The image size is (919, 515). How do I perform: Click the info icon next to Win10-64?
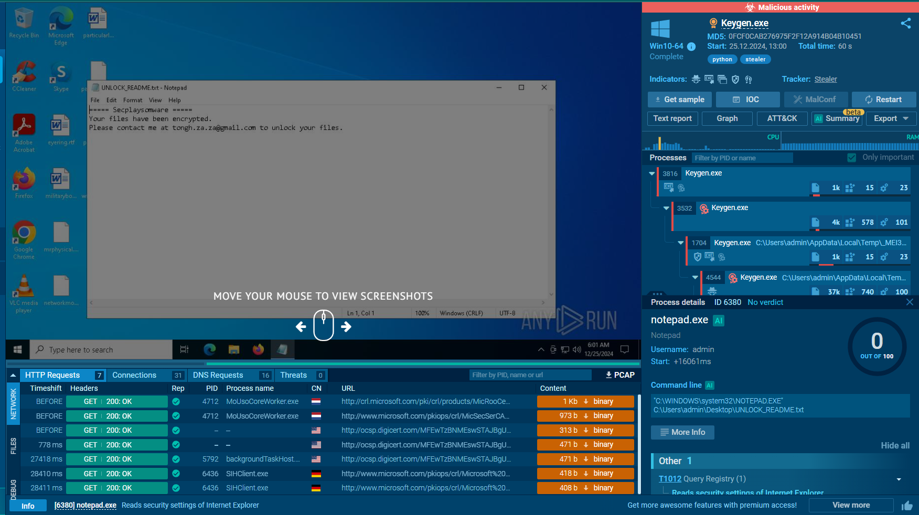(x=691, y=46)
